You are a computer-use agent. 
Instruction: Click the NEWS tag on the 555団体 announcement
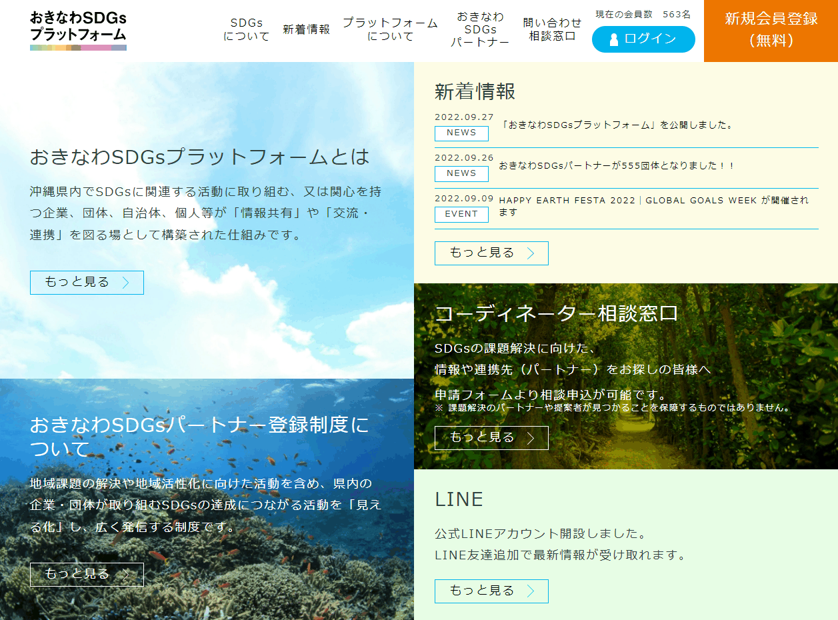click(461, 174)
